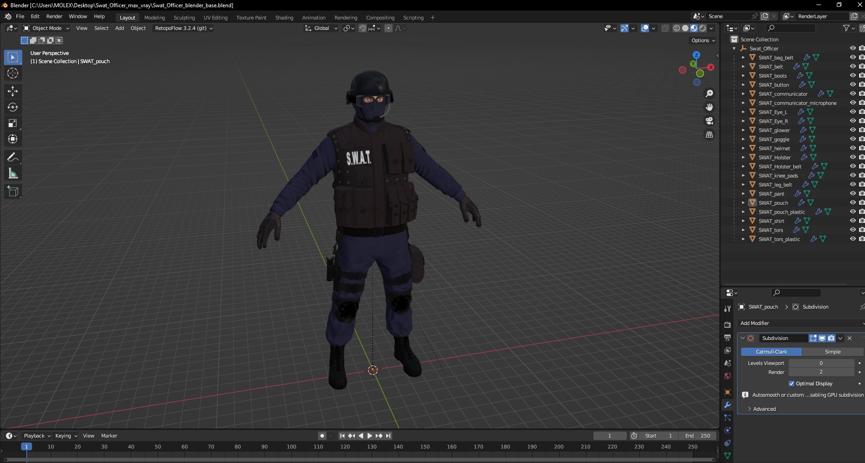The image size is (865, 463).
Task: Select the Cursor tool in toolbar
Action: [13, 73]
